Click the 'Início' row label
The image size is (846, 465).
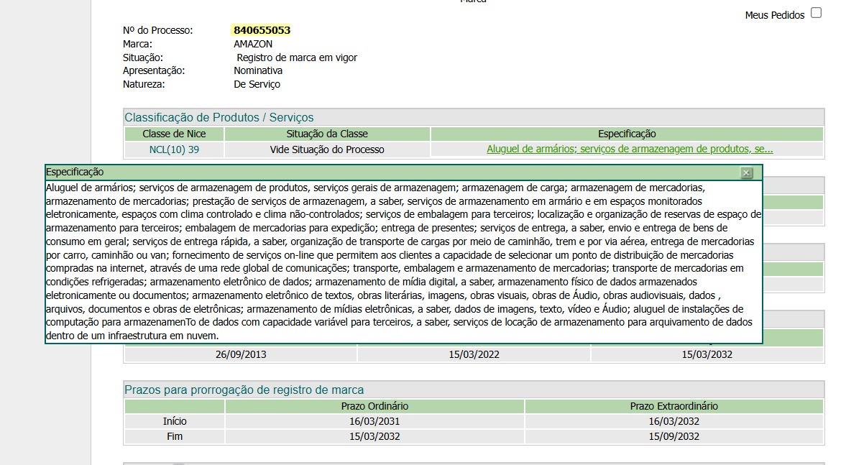[175, 421]
